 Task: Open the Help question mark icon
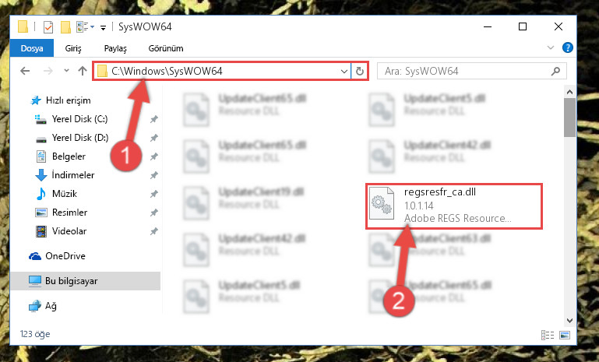[568, 47]
